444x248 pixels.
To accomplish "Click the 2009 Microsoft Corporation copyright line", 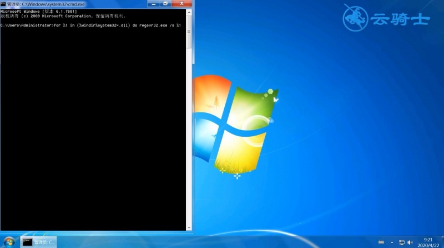I will click(x=63, y=16).
